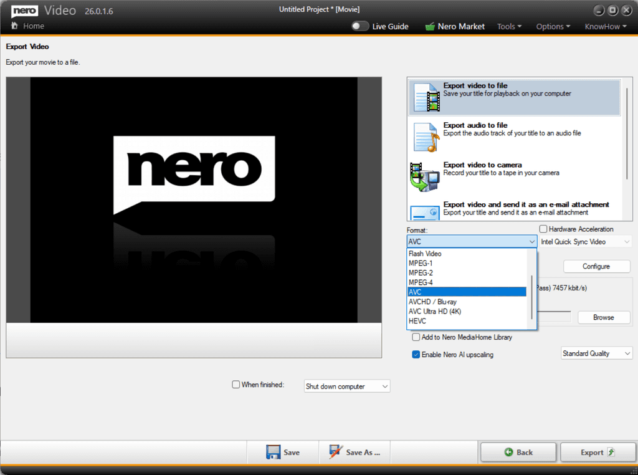Image resolution: width=638 pixels, height=475 pixels.
Task: Toggle the Live Guide switch
Action: click(x=360, y=26)
